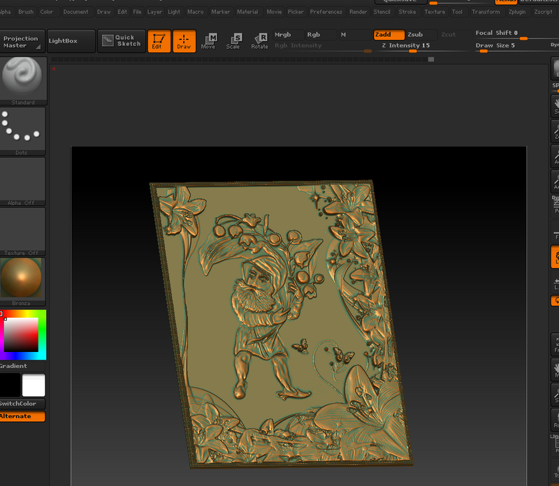Enable Mrgb painting mode
This screenshot has height=486, width=559.
(x=289, y=34)
